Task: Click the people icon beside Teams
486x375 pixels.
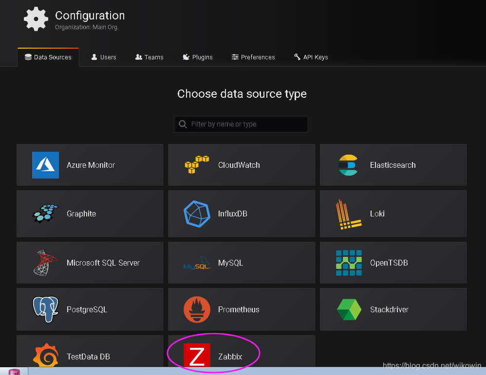Action: pos(139,57)
